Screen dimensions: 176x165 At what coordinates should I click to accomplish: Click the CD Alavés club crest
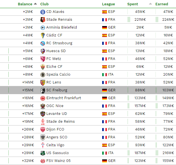click(43, 12)
